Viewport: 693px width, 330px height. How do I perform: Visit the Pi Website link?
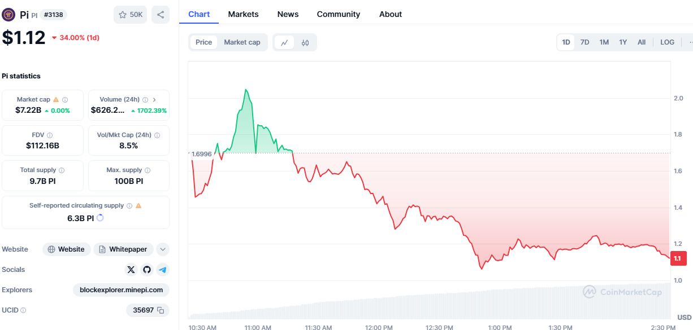point(66,249)
